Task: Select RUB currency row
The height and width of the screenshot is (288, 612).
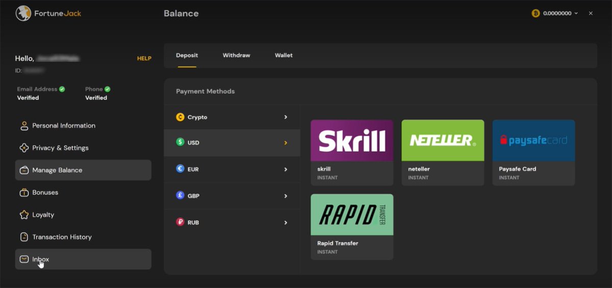Action: pos(232,222)
